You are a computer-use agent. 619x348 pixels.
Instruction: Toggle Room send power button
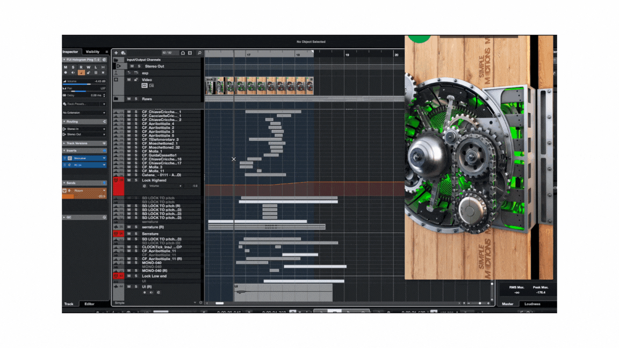point(64,191)
